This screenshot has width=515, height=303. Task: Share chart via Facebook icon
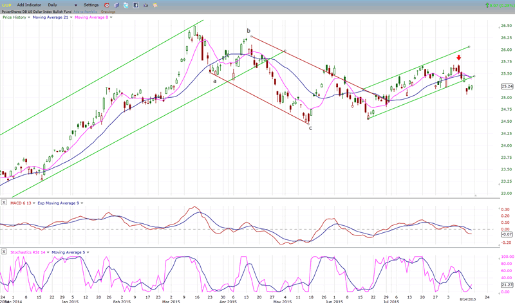[x=136, y=5]
